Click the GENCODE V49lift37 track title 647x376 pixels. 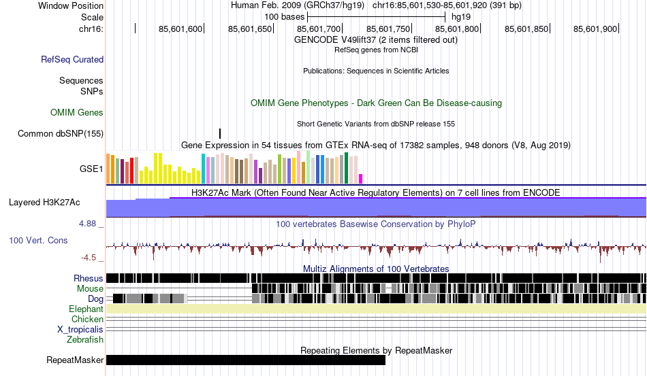376,40
